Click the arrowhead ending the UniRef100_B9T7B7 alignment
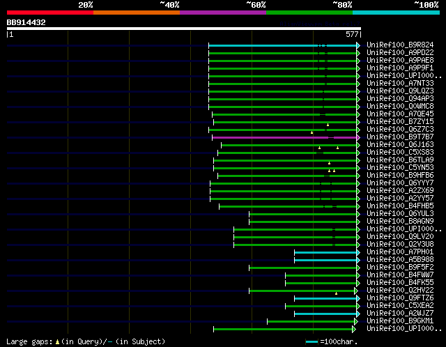Viewport: 446px width, 347px height. [x=358, y=138]
